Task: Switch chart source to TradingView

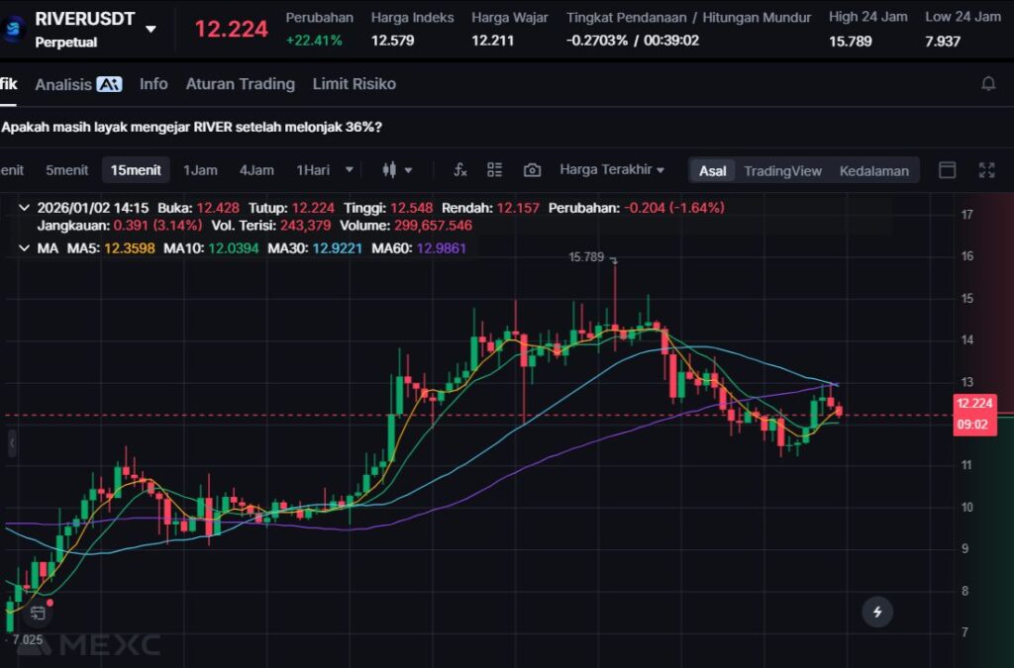Action: coord(782,170)
